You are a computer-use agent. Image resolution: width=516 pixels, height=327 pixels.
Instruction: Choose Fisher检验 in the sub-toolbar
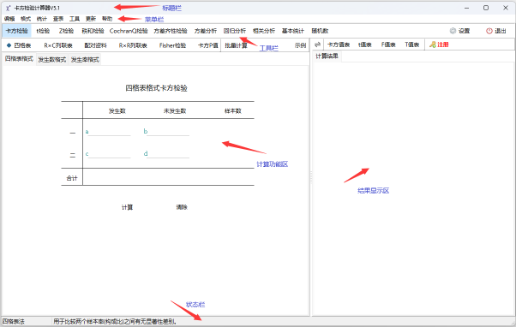tap(173, 45)
